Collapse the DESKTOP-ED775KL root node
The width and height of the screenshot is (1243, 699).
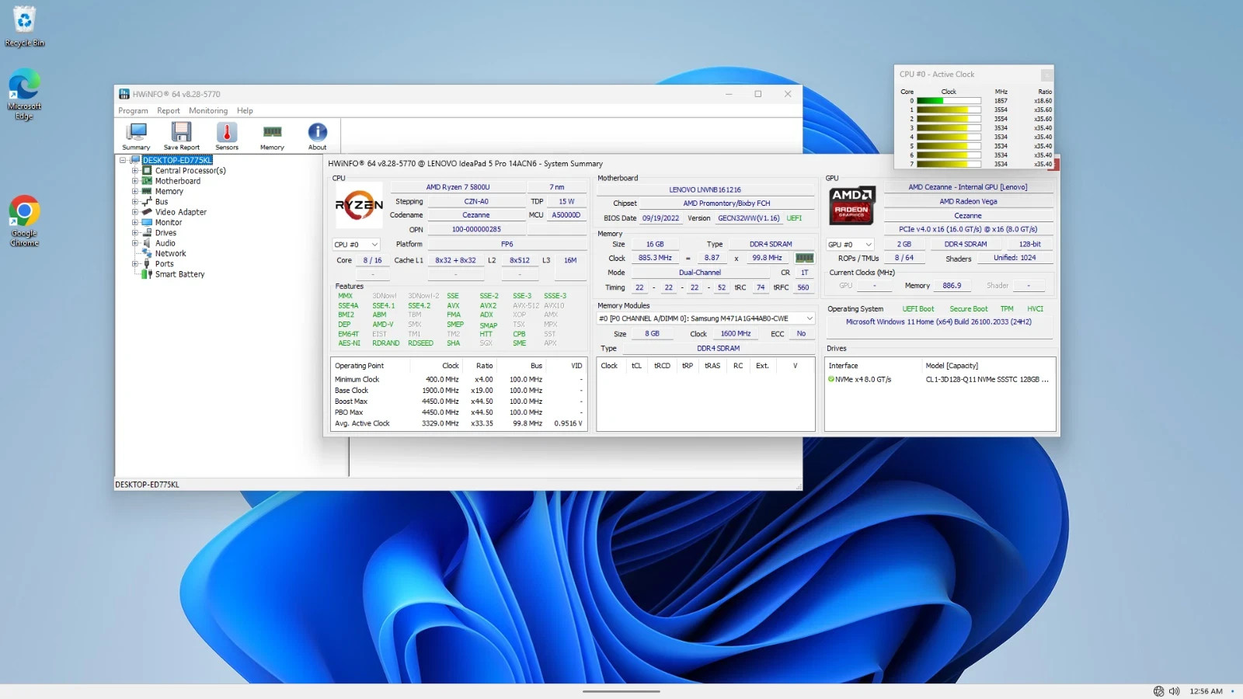click(123, 161)
